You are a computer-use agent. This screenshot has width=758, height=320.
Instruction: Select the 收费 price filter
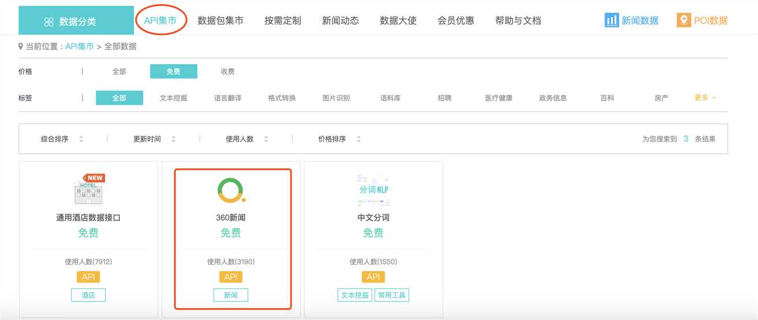[x=227, y=71]
